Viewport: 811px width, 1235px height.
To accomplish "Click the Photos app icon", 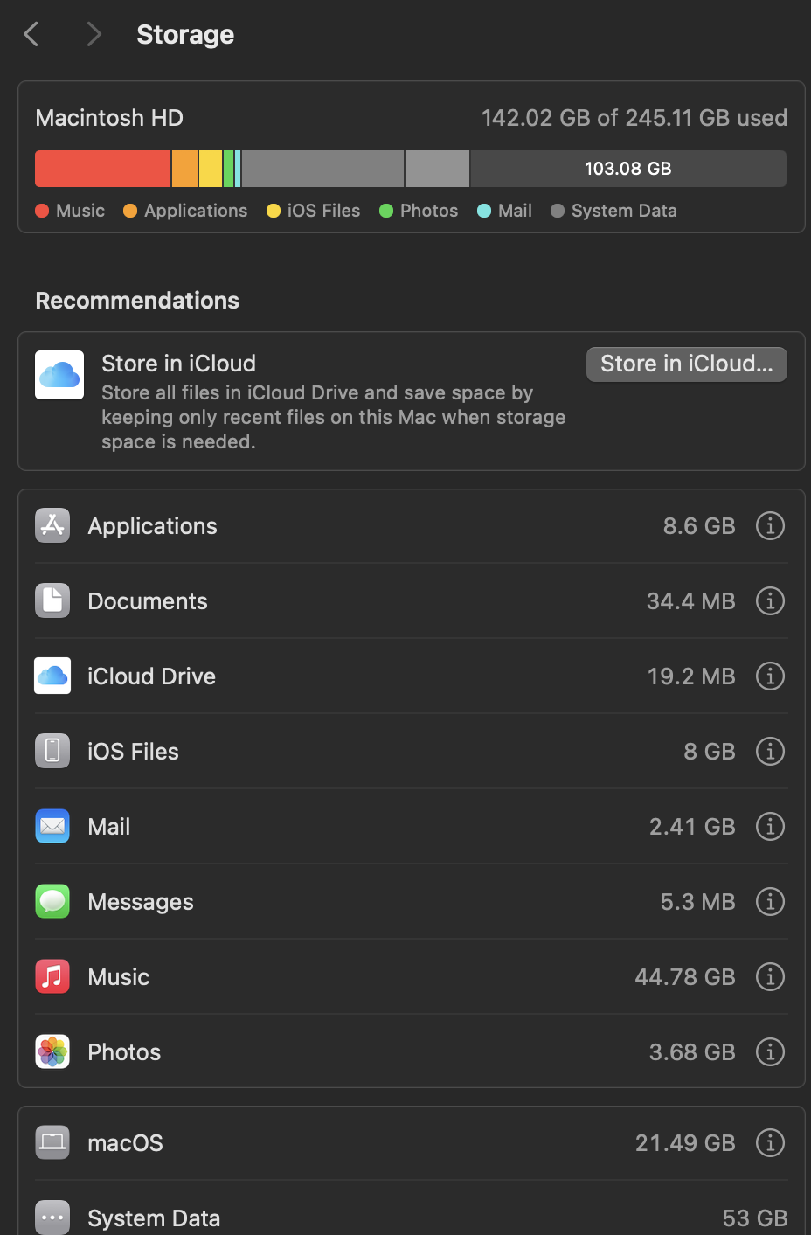I will 52,1052.
